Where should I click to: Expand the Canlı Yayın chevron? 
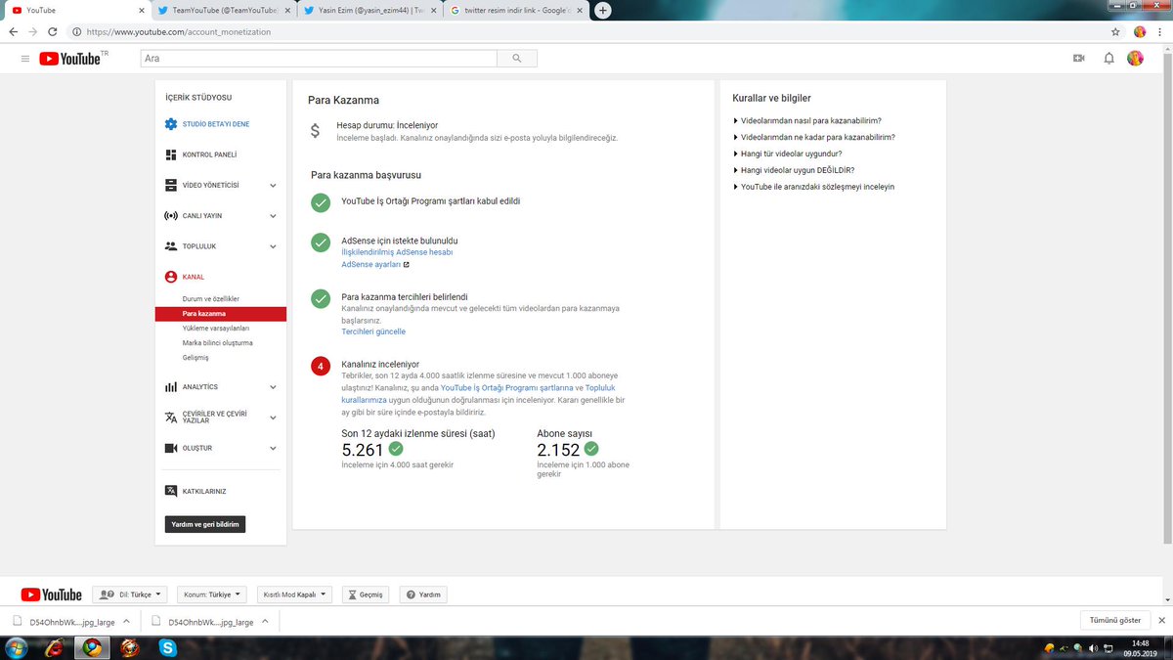(273, 215)
